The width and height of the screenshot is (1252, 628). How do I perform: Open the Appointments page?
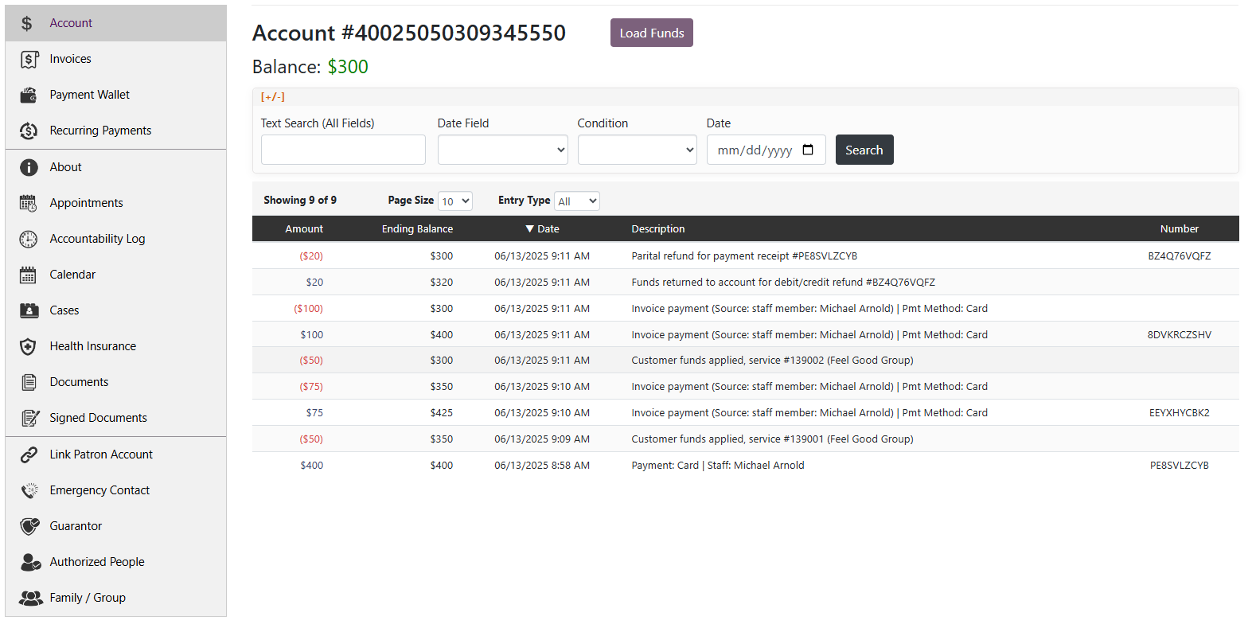115,203
